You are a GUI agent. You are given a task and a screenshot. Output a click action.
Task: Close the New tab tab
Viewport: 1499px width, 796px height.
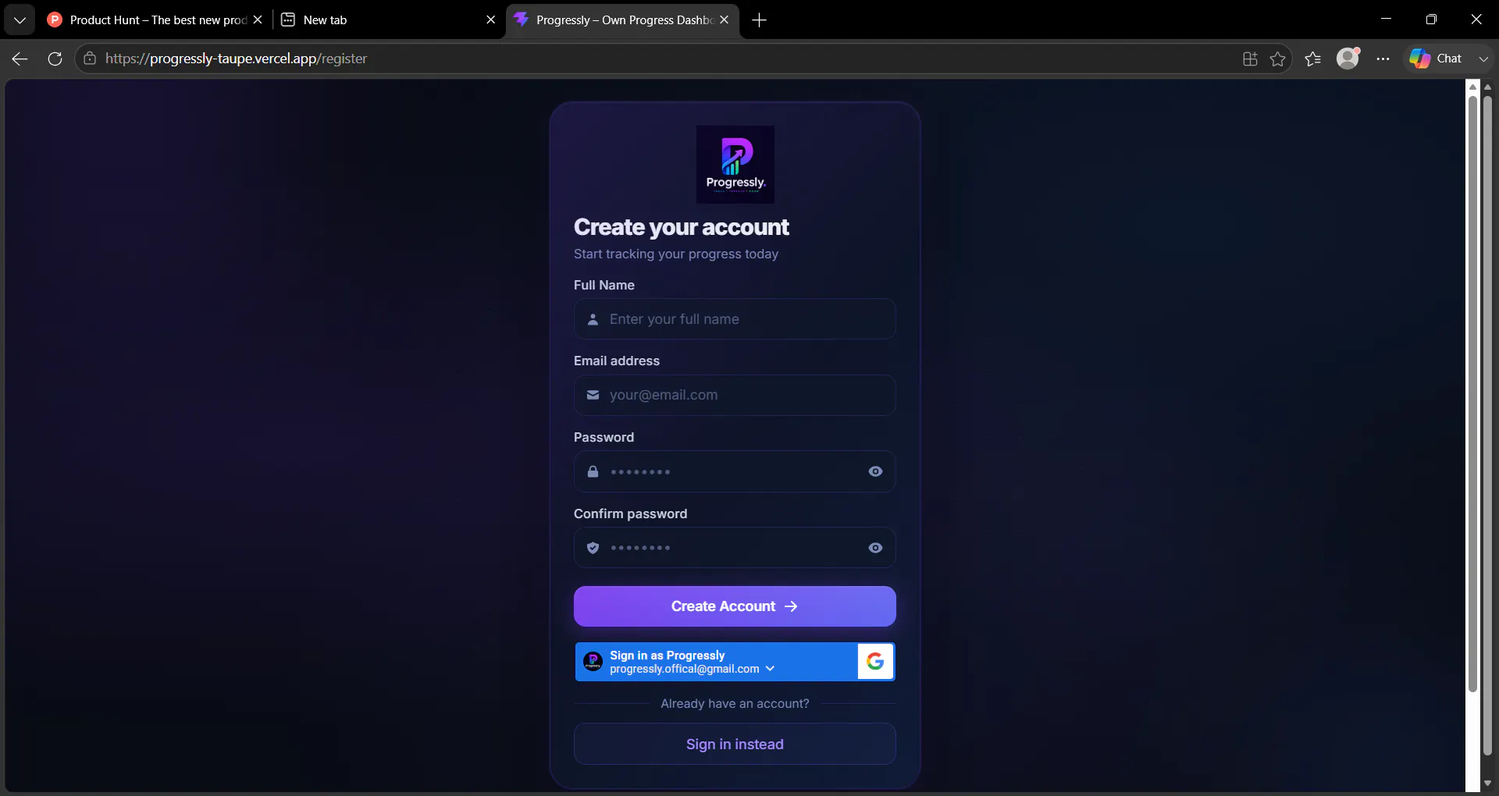[490, 20]
